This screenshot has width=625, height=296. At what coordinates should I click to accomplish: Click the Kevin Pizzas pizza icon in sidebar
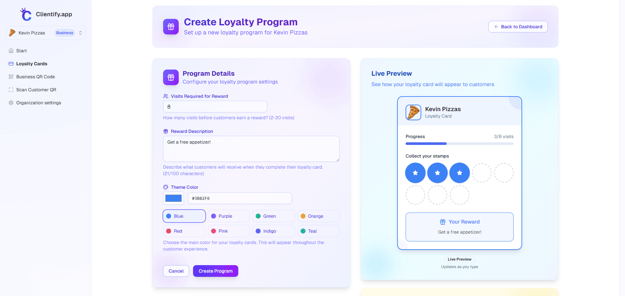(x=12, y=33)
